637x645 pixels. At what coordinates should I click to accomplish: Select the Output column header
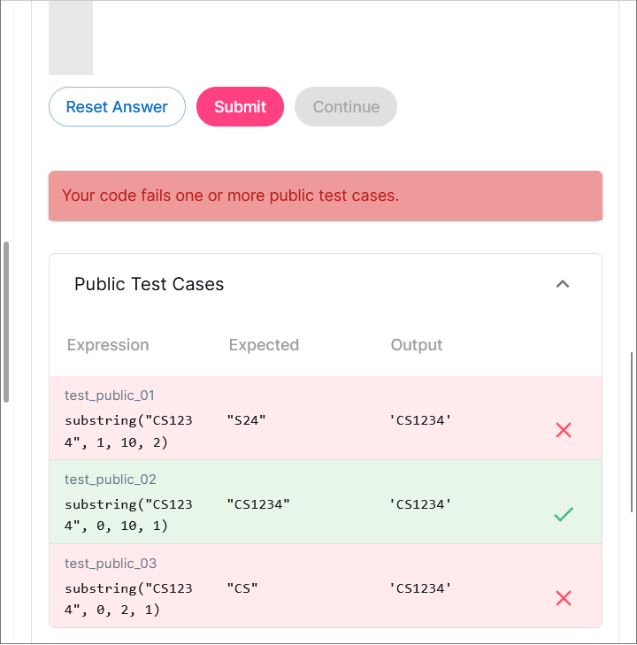click(417, 345)
